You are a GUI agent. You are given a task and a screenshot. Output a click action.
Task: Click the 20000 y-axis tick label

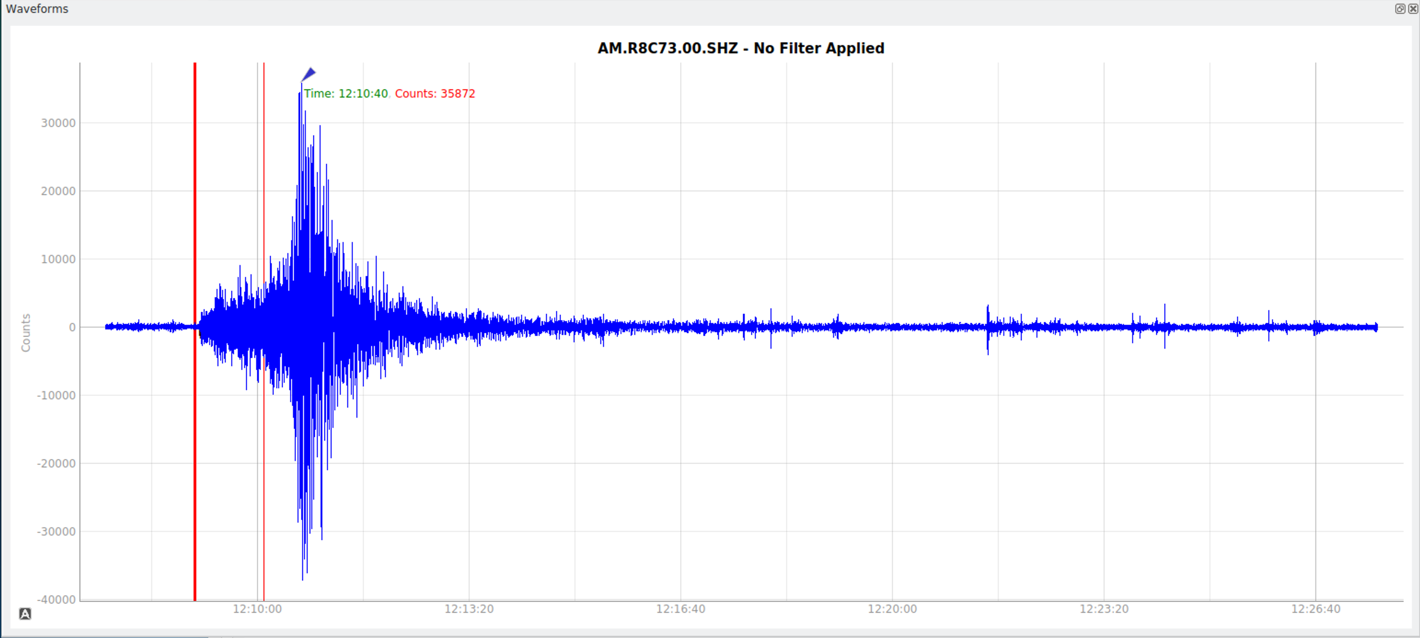pyautogui.click(x=58, y=191)
